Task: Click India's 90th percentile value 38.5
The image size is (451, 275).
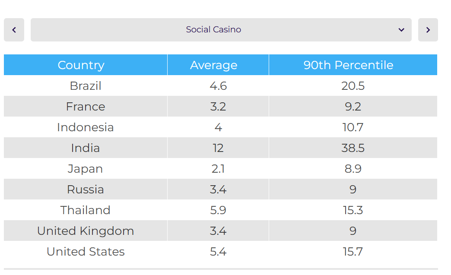Action: coord(353,148)
